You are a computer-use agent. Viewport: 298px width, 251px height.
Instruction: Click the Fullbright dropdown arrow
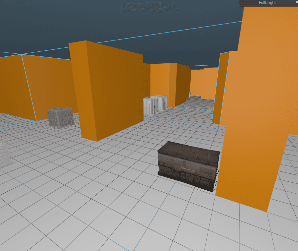[297, 2]
